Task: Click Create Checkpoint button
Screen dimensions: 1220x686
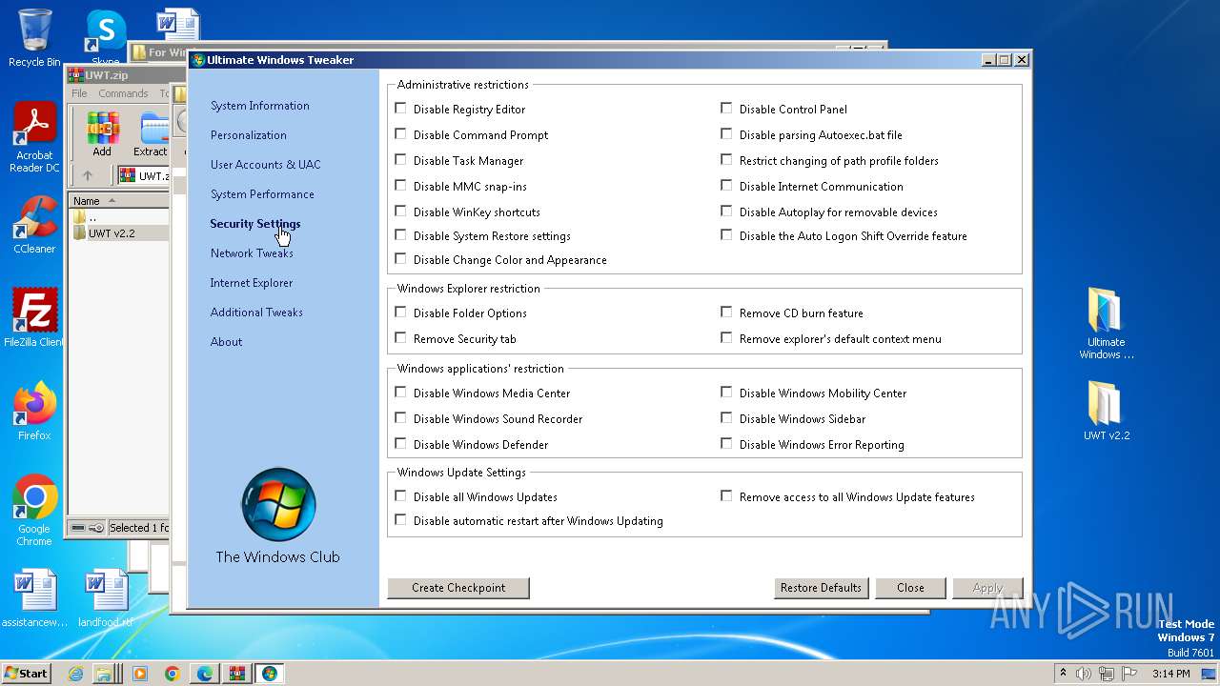Action: tap(458, 588)
